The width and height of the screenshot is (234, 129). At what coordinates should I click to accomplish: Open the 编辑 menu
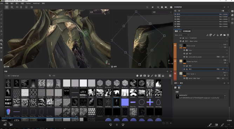click(7, 3)
